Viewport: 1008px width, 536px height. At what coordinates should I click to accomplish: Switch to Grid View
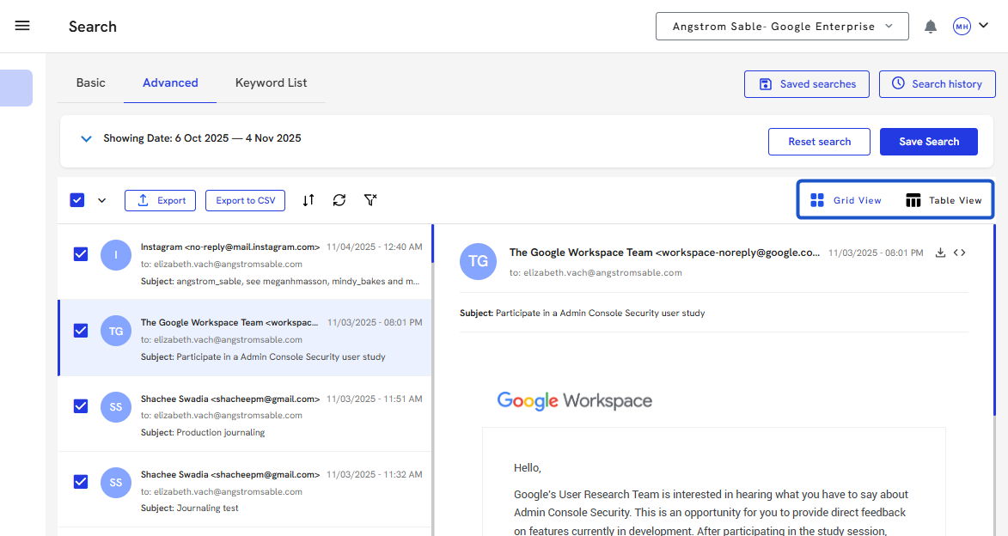[x=846, y=200]
